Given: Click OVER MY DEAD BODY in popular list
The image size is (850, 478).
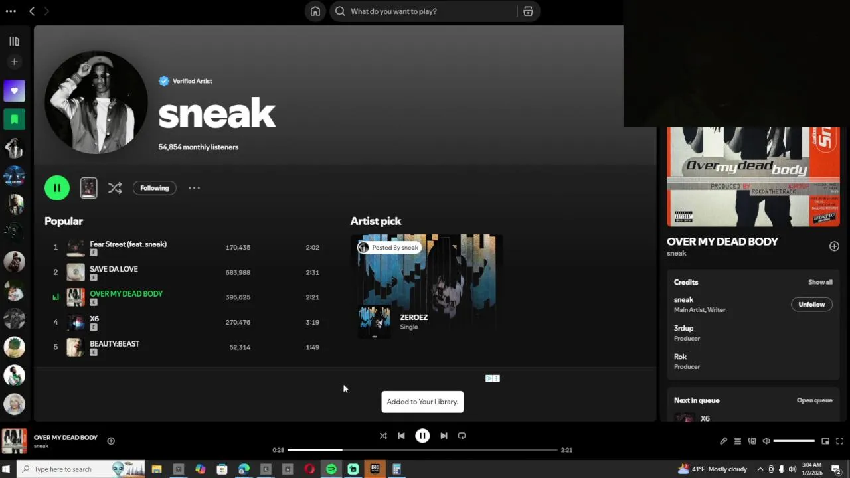Looking at the screenshot, I should [126, 293].
